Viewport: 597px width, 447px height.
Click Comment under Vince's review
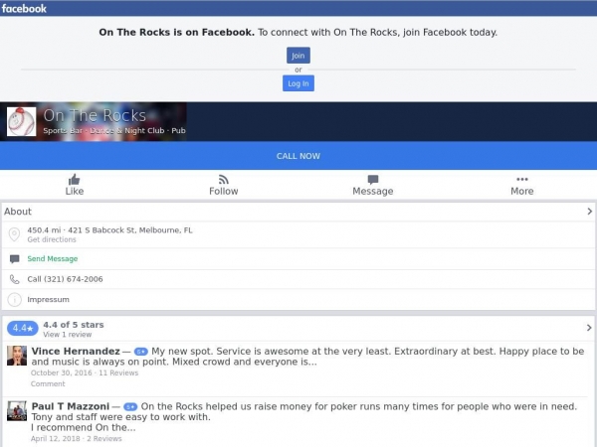[48, 383]
